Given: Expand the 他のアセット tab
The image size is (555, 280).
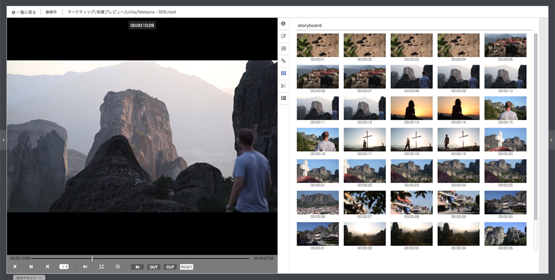Looking at the screenshot, I should click(x=29, y=278).
